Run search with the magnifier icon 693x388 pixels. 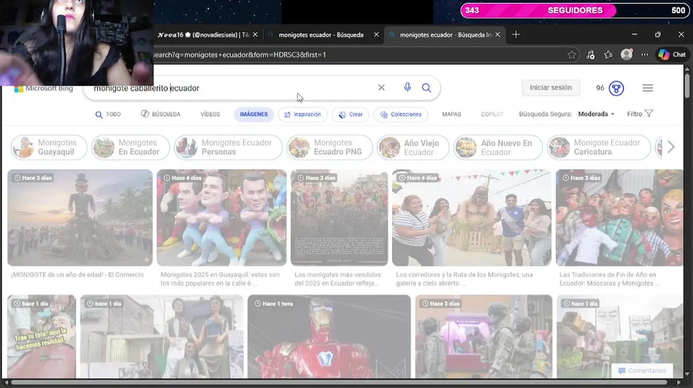point(426,88)
